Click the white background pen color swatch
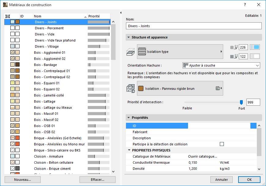 (255, 57)
